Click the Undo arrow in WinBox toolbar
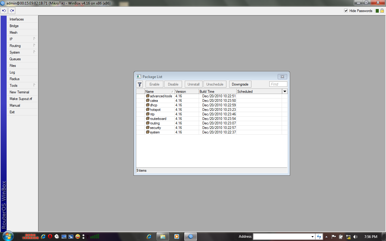This screenshot has height=241, width=386. 4,11
